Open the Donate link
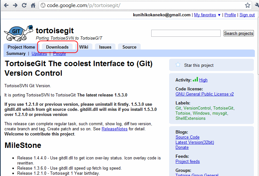The width and height of the screenshot is (259, 176). click(182, 148)
